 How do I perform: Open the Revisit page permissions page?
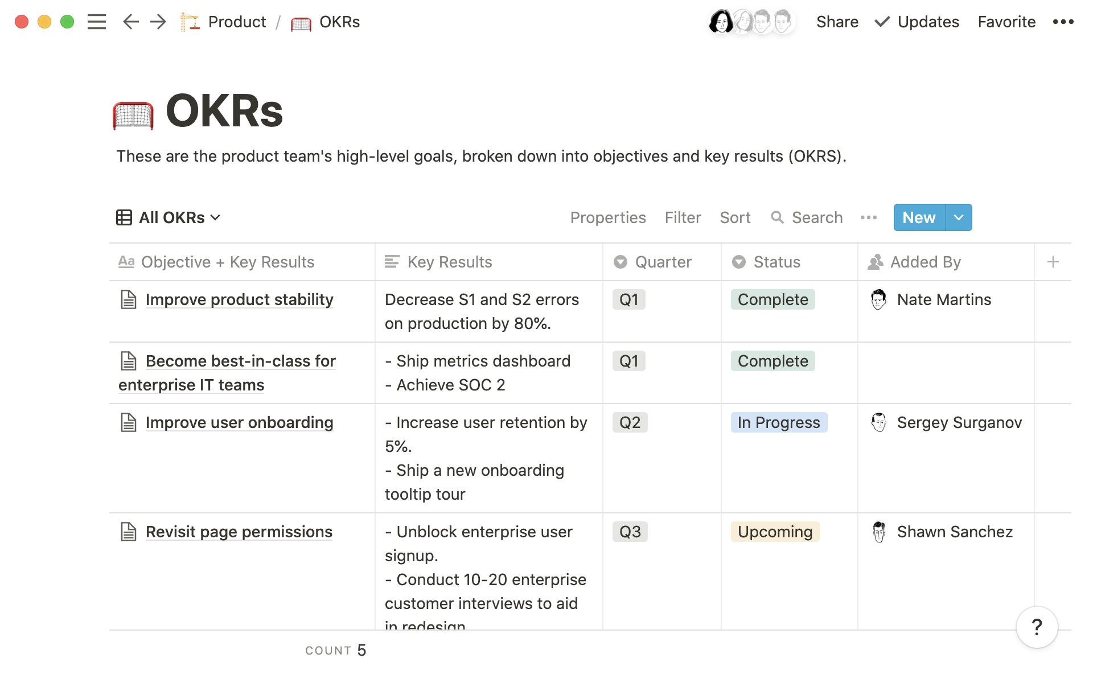tap(239, 532)
